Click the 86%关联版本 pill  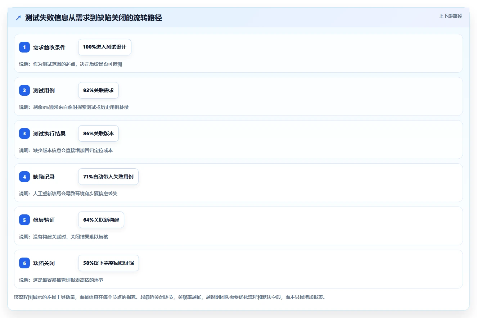coord(98,133)
